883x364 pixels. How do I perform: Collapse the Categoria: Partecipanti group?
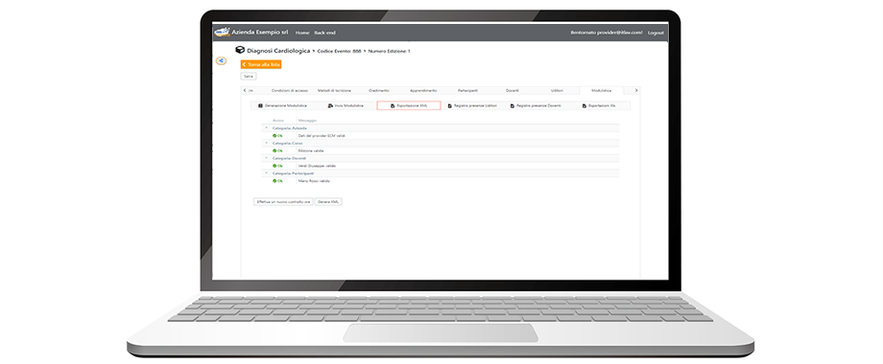(x=267, y=173)
